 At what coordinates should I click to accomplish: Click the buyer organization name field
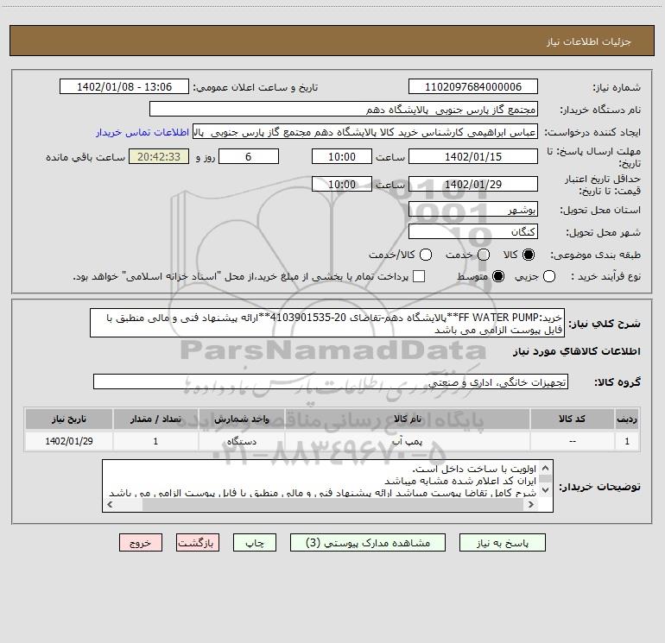[344, 110]
